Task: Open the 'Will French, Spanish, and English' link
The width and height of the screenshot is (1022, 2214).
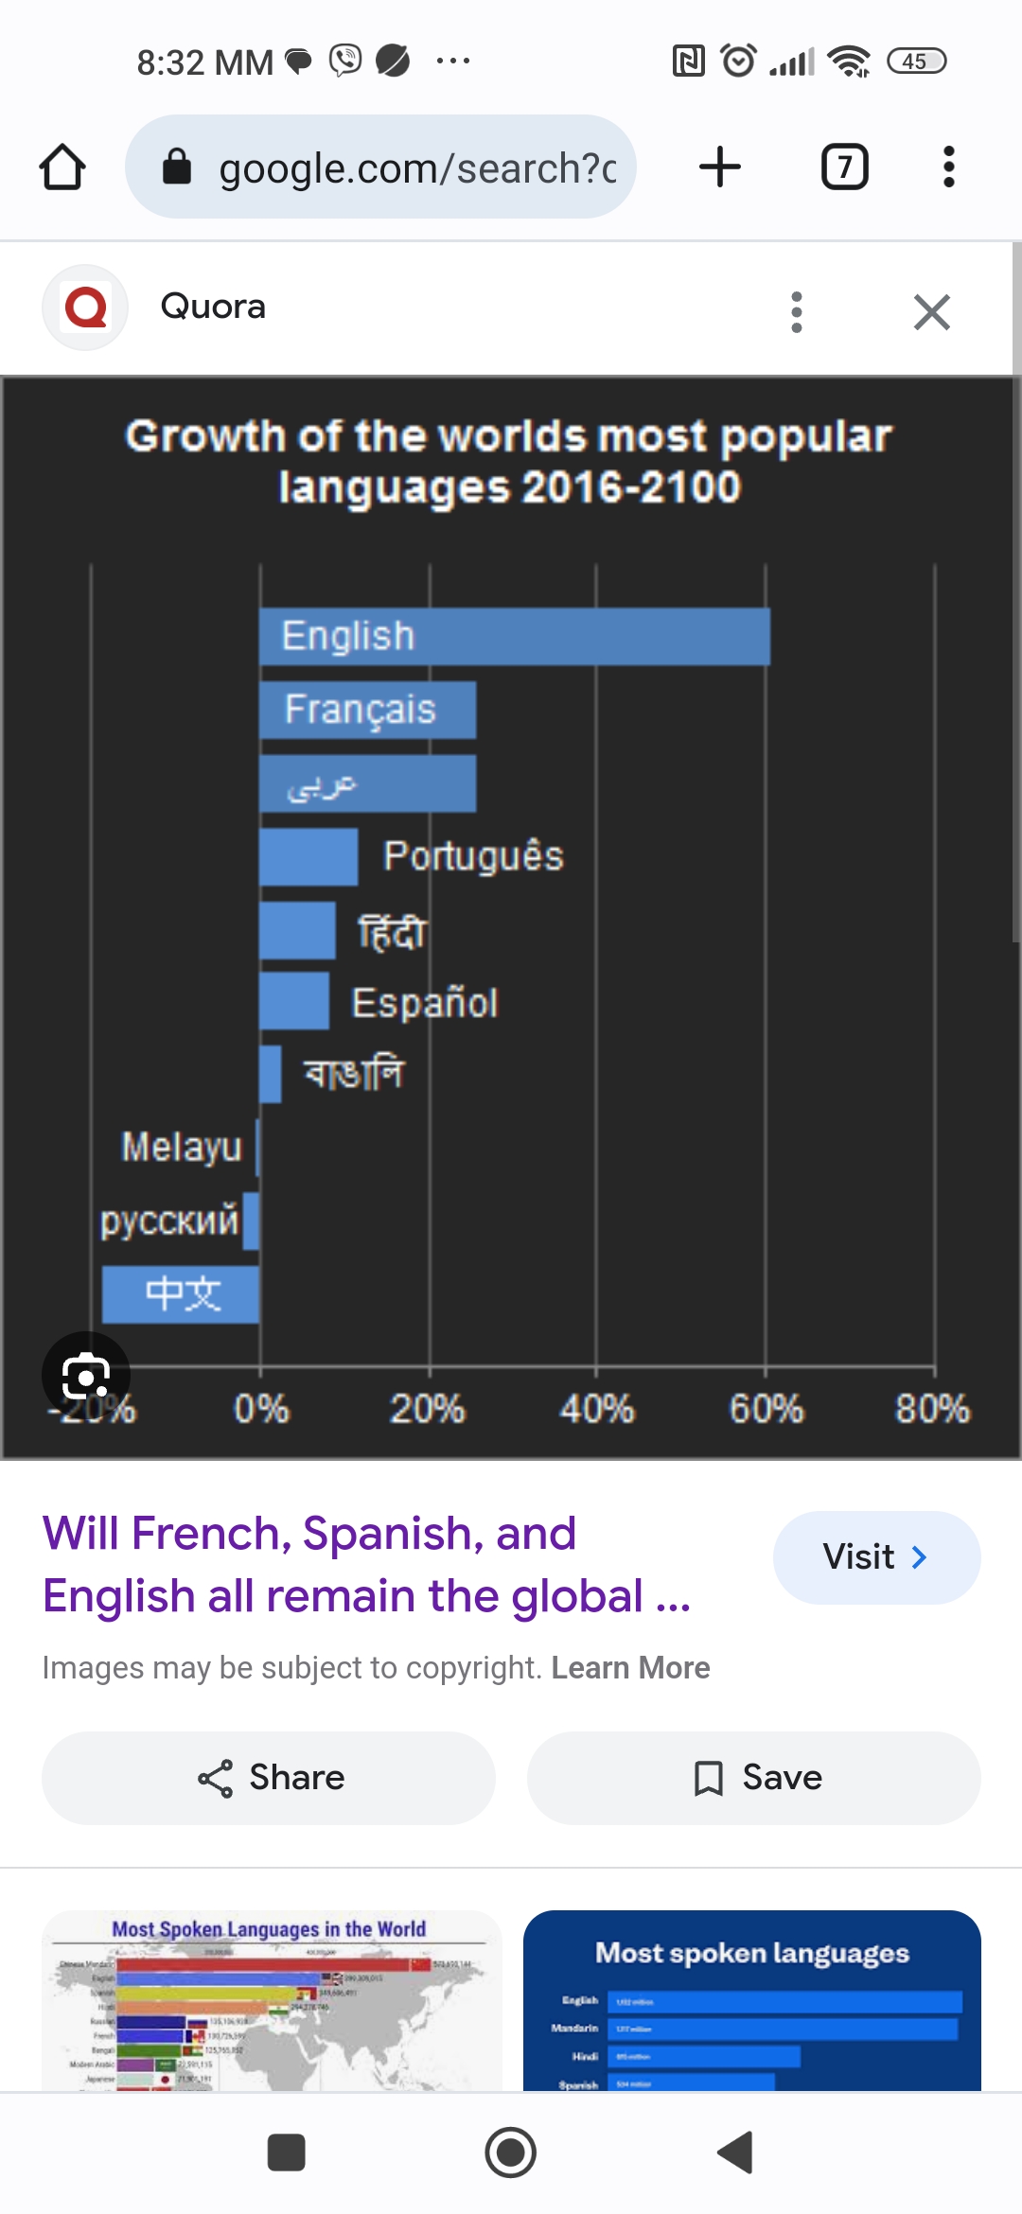Action: coord(367,1564)
